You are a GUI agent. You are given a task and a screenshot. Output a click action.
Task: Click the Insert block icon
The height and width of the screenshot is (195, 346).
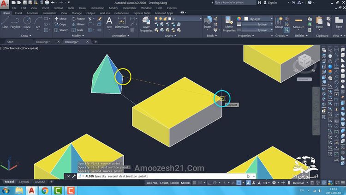click(208, 21)
